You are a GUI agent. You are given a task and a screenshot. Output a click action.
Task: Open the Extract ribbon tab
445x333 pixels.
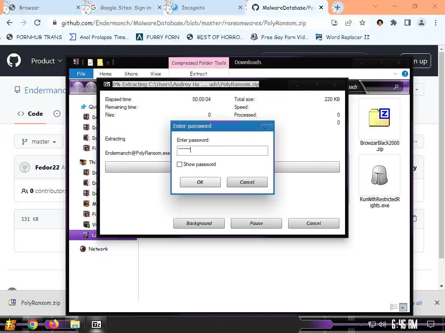click(198, 74)
